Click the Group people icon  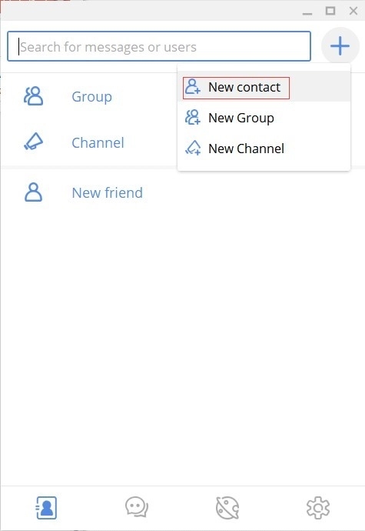point(34,96)
